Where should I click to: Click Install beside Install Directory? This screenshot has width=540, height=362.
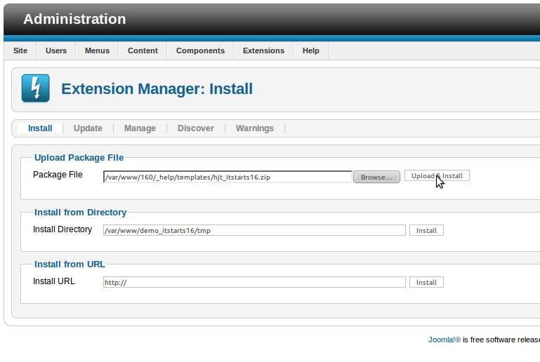426,230
